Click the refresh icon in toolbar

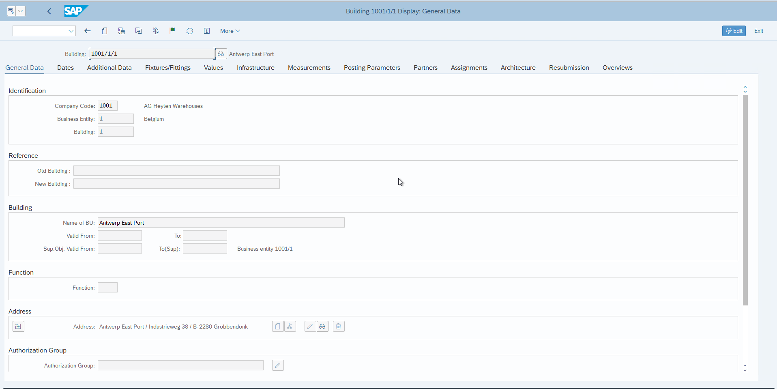[189, 31]
